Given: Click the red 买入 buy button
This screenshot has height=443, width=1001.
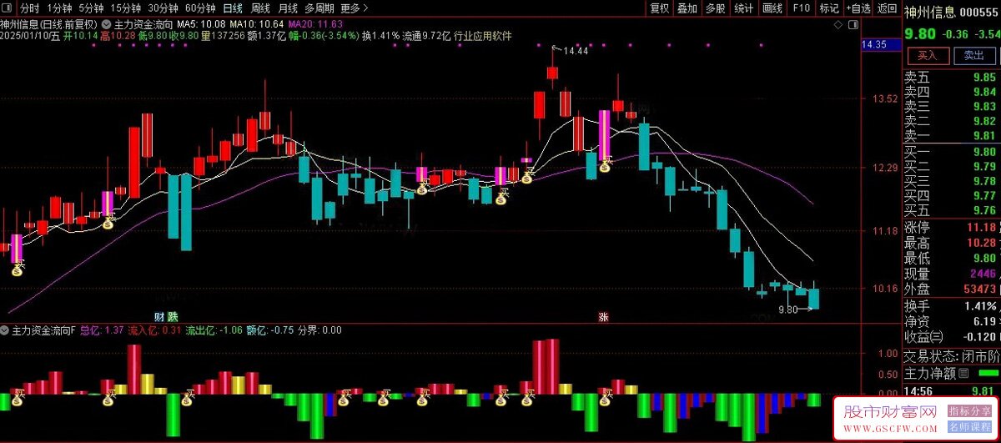Looking at the screenshot, I should point(928,56).
